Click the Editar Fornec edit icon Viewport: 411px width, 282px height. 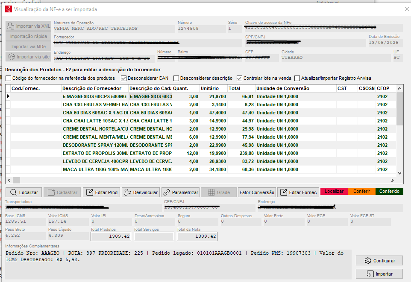283,192
